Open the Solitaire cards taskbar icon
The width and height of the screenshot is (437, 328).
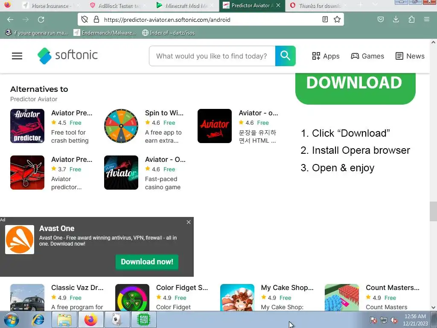(117, 319)
